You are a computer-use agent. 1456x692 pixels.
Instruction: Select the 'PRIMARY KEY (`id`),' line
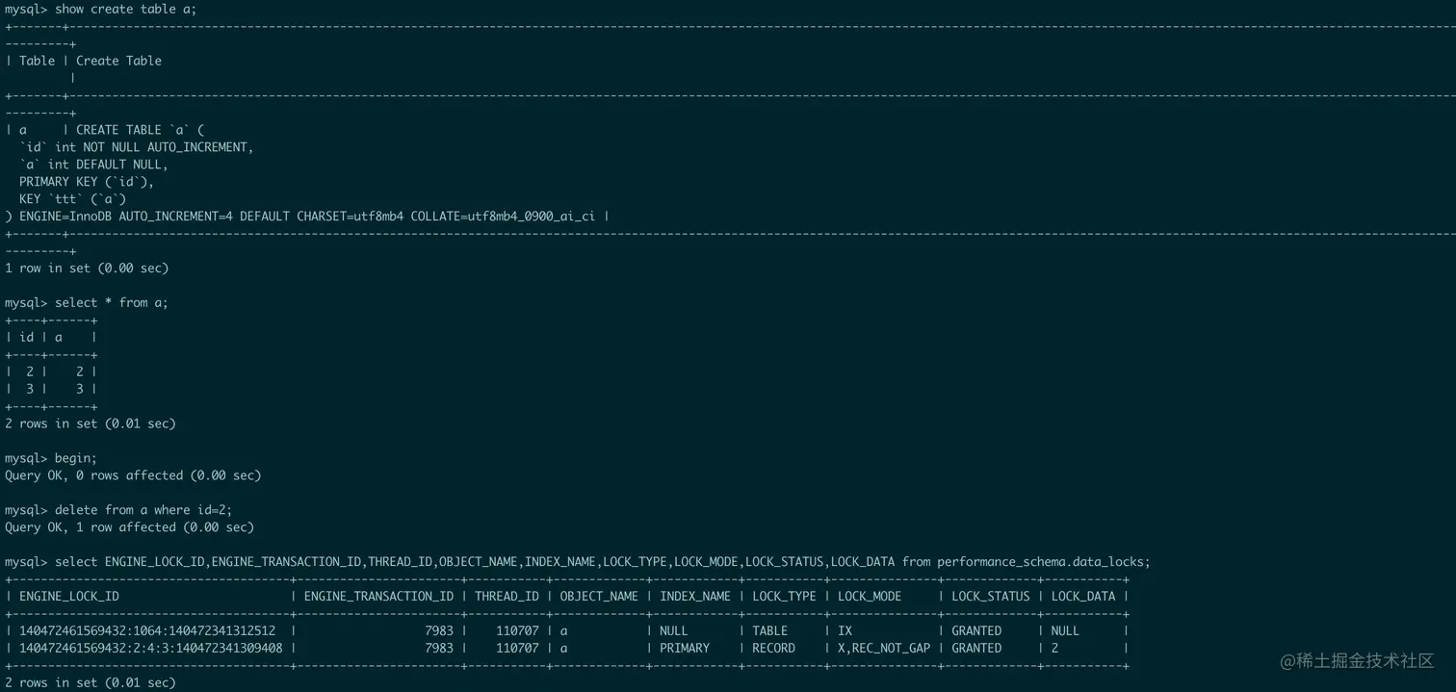87,182
